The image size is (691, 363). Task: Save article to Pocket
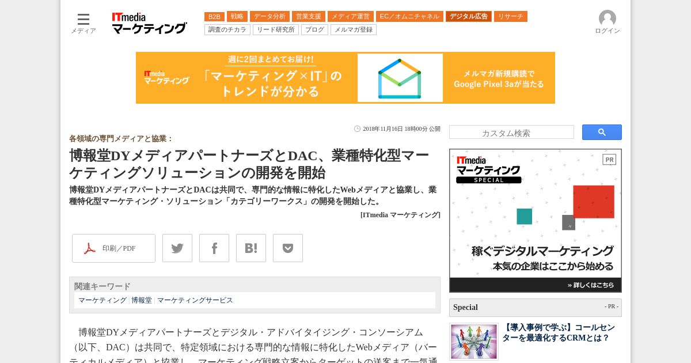tap(288, 248)
